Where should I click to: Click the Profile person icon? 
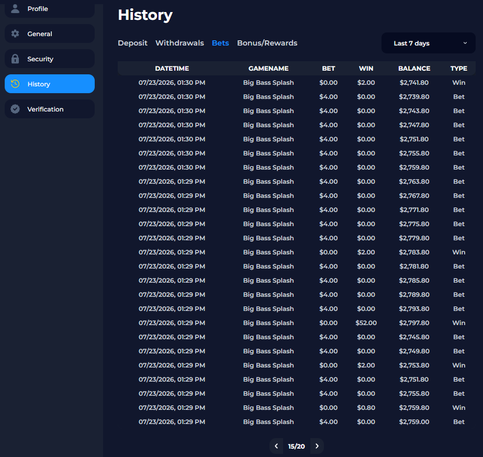coord(15,8)
